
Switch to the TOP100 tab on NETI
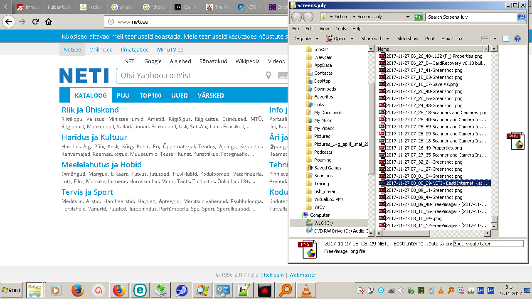(150, 96)
